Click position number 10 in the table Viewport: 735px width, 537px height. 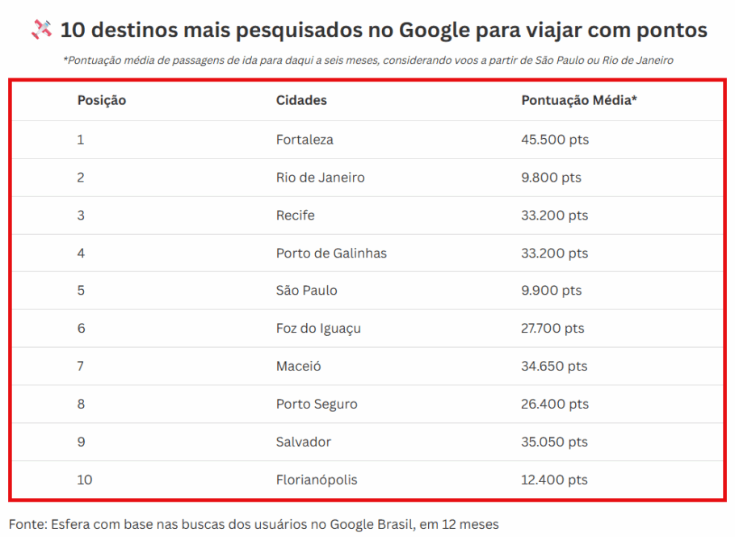85,480
